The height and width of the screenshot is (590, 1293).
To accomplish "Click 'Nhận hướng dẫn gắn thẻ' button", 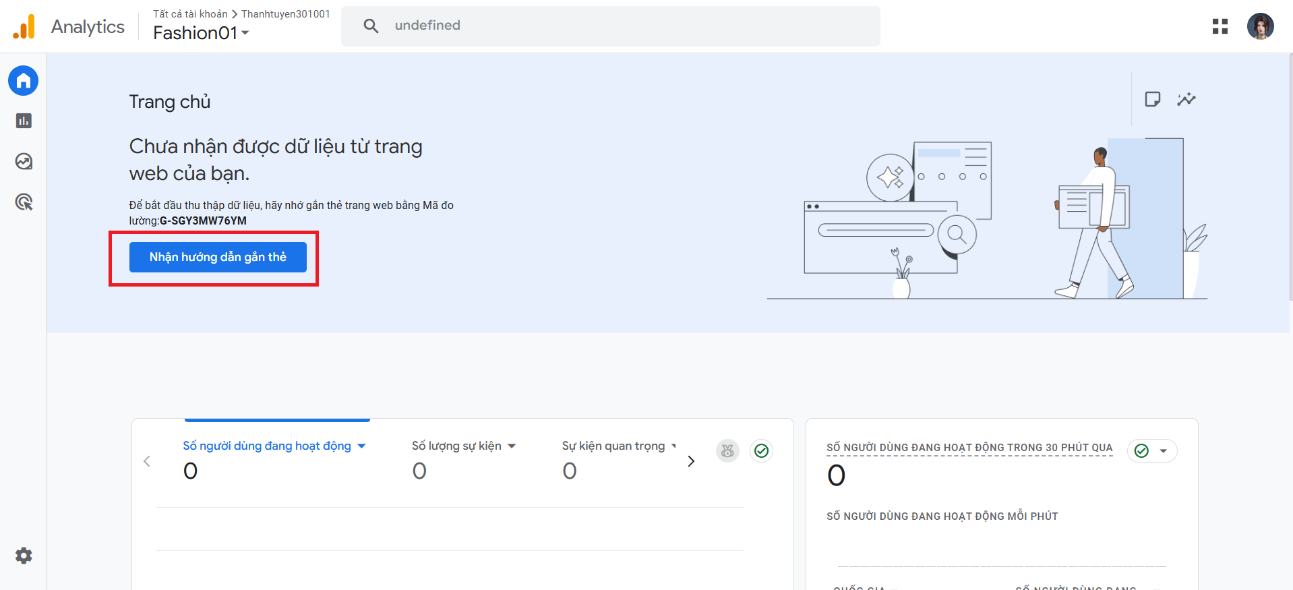I will point(218,257).
